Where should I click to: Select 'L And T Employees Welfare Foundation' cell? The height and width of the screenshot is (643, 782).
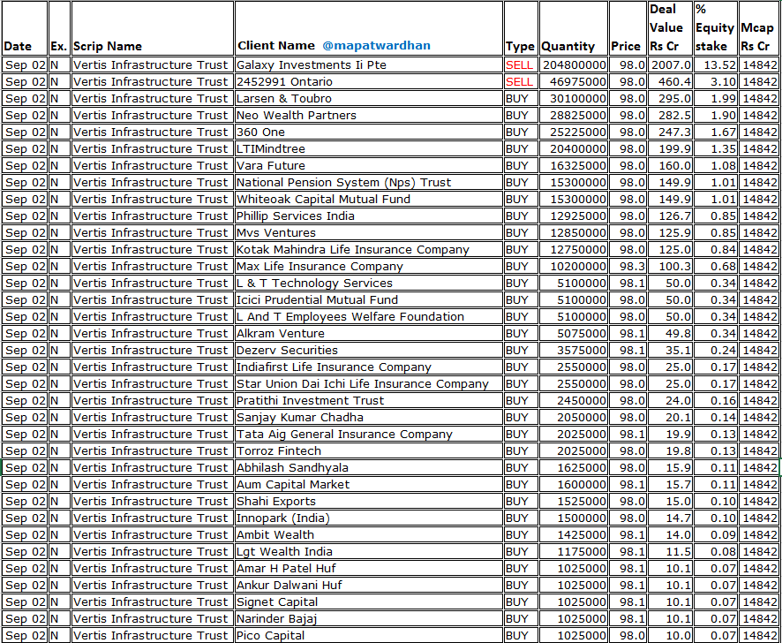tap(369, 316)
